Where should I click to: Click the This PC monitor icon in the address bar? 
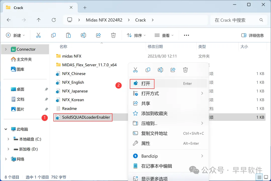coord(70,20)
